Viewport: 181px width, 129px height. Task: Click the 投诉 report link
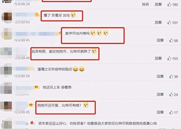[146, 5]
